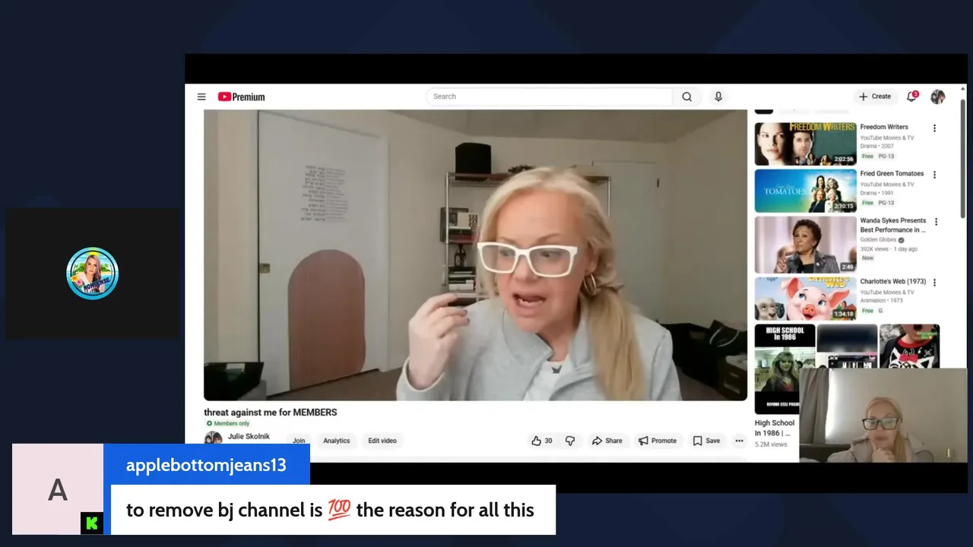Like the video with thumbs up

537,441
